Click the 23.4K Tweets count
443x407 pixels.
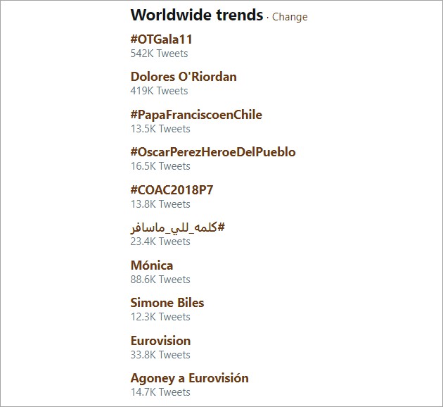pos(160,242)
